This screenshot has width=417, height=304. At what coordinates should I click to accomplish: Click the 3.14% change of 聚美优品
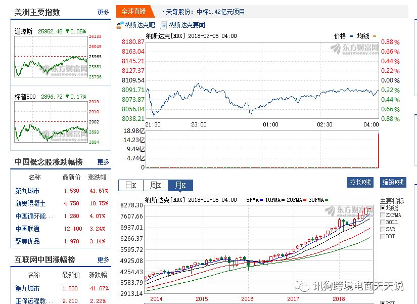pyautogui.click(x=98, y=241)
